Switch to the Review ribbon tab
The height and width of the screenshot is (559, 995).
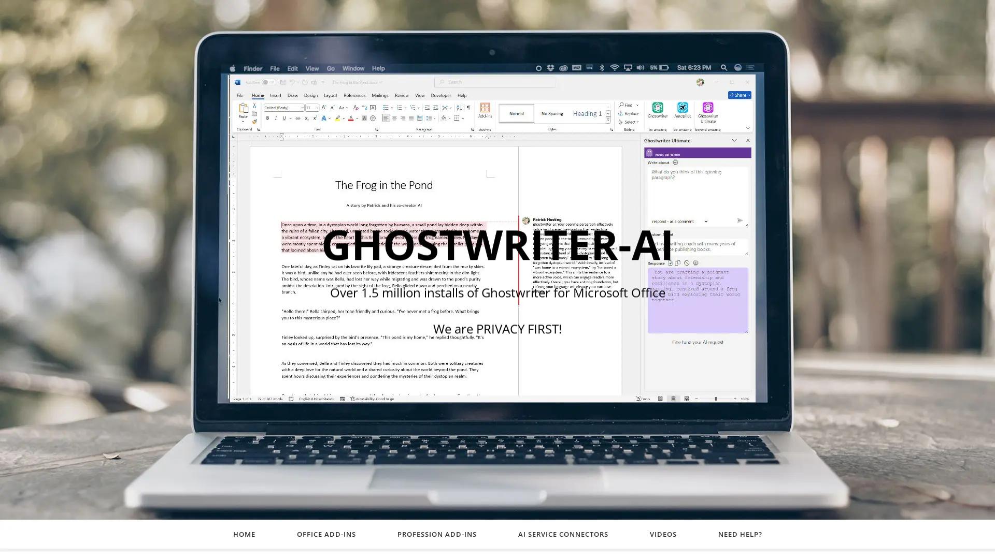(402, 95)
